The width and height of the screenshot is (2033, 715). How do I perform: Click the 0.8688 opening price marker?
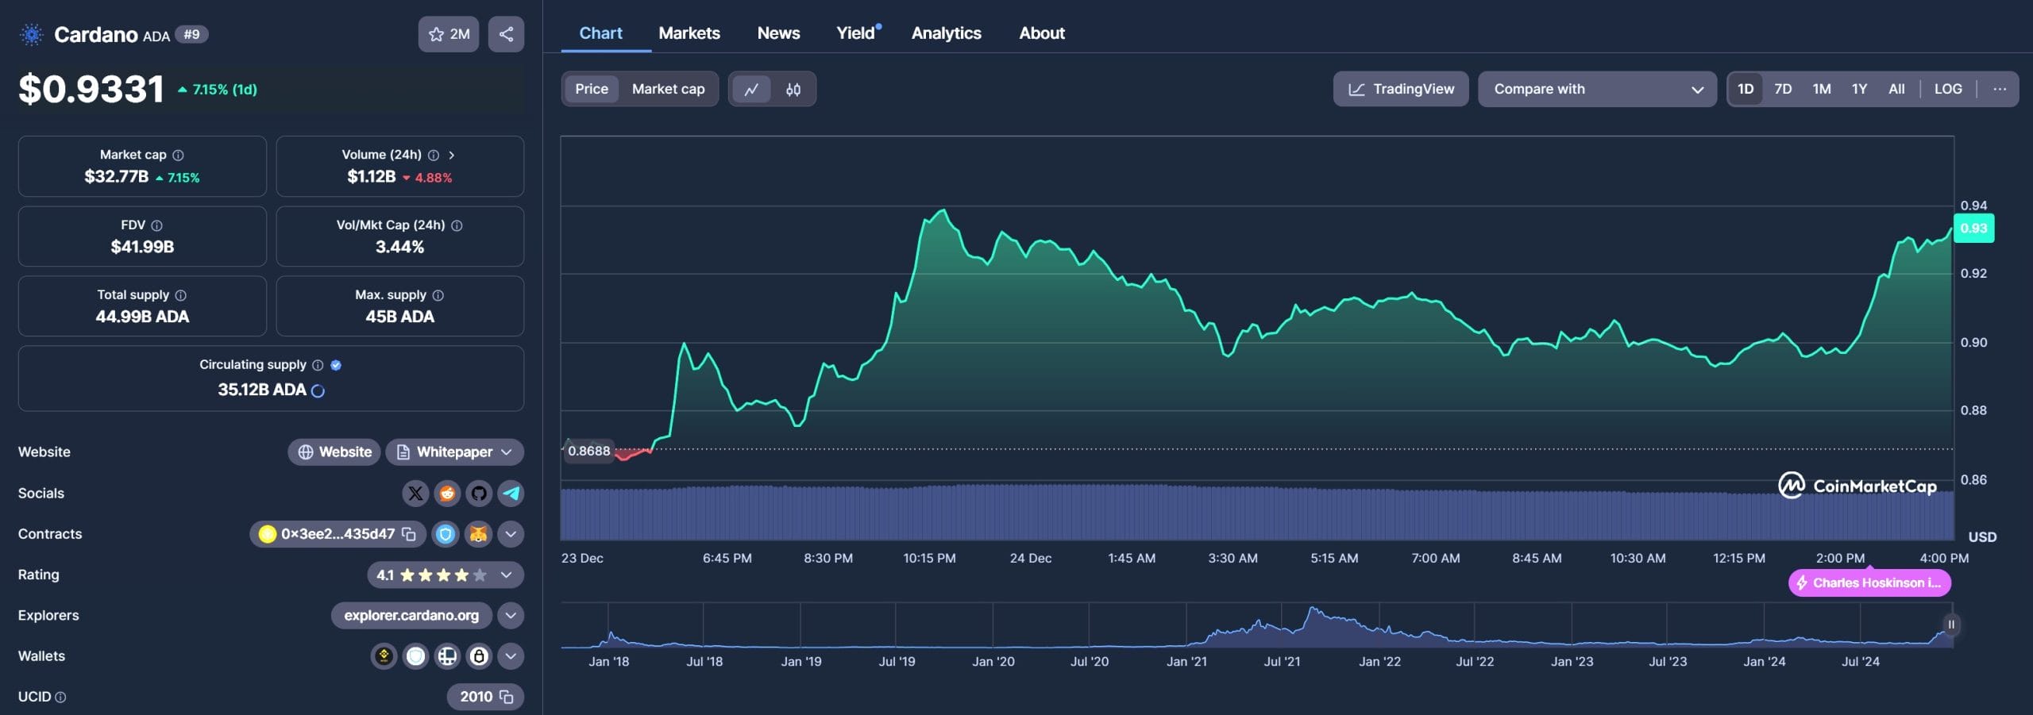click(588, 452)
